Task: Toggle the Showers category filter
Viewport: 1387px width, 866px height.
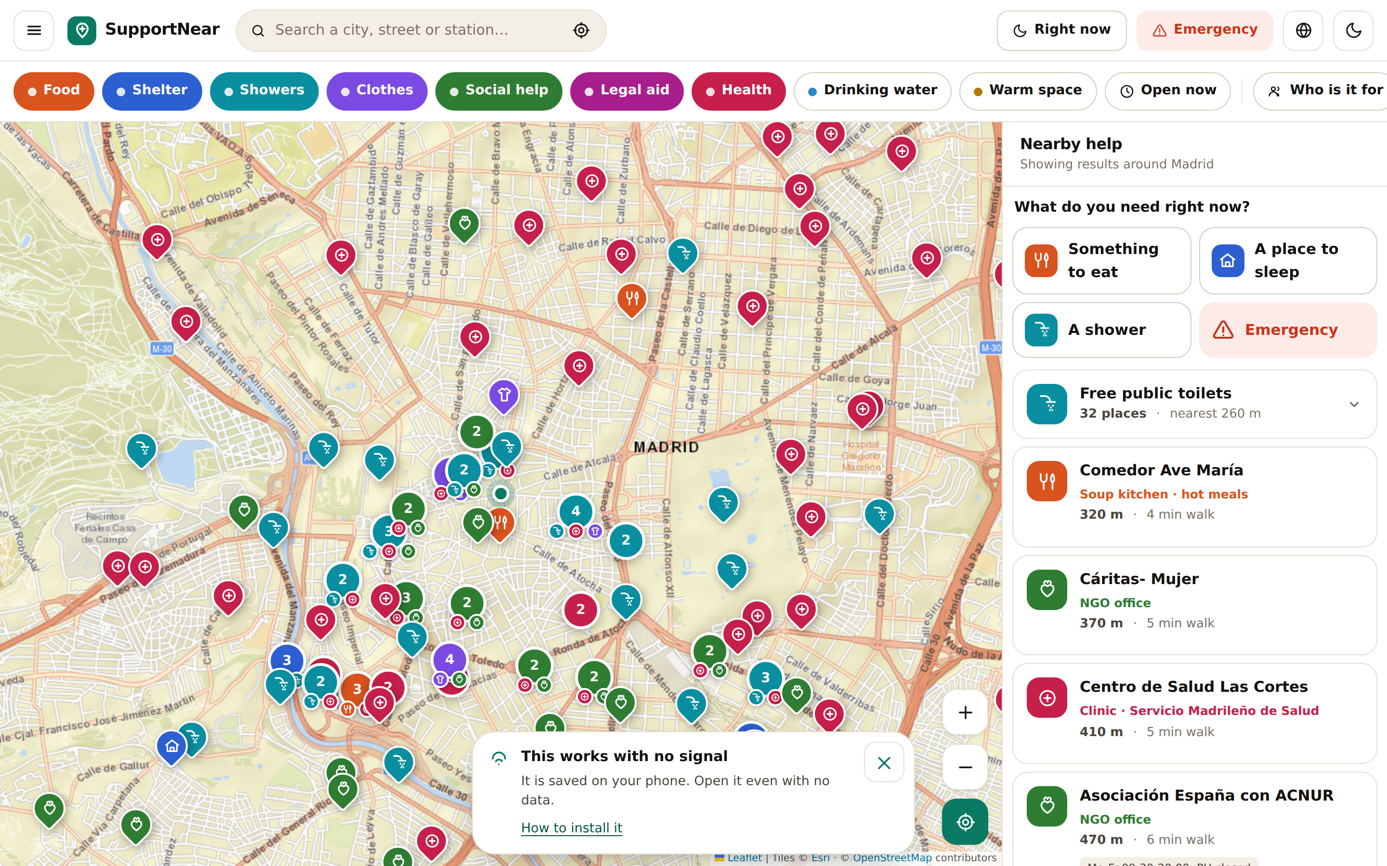Action: click(264, 90)
